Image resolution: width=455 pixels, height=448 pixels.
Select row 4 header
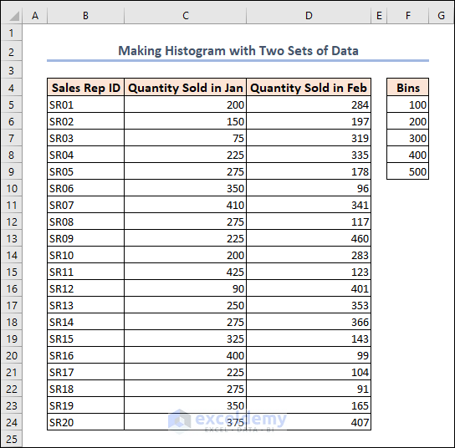[12, 88]
